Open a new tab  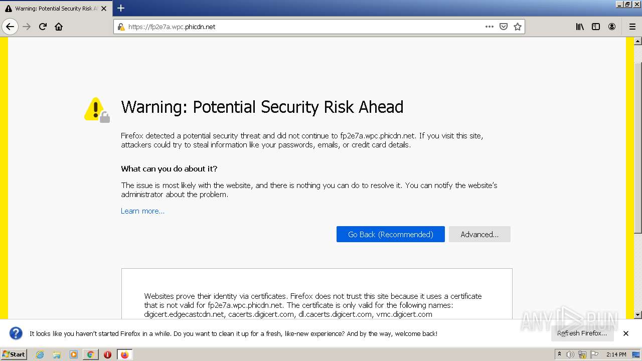click(121, 8)
